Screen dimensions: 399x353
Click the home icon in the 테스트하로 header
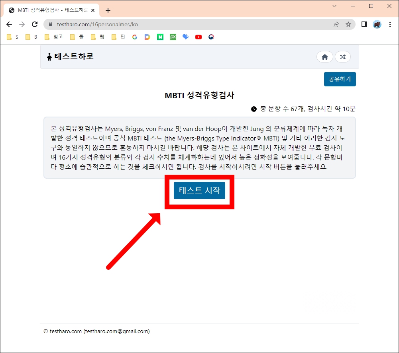(324, 57)
